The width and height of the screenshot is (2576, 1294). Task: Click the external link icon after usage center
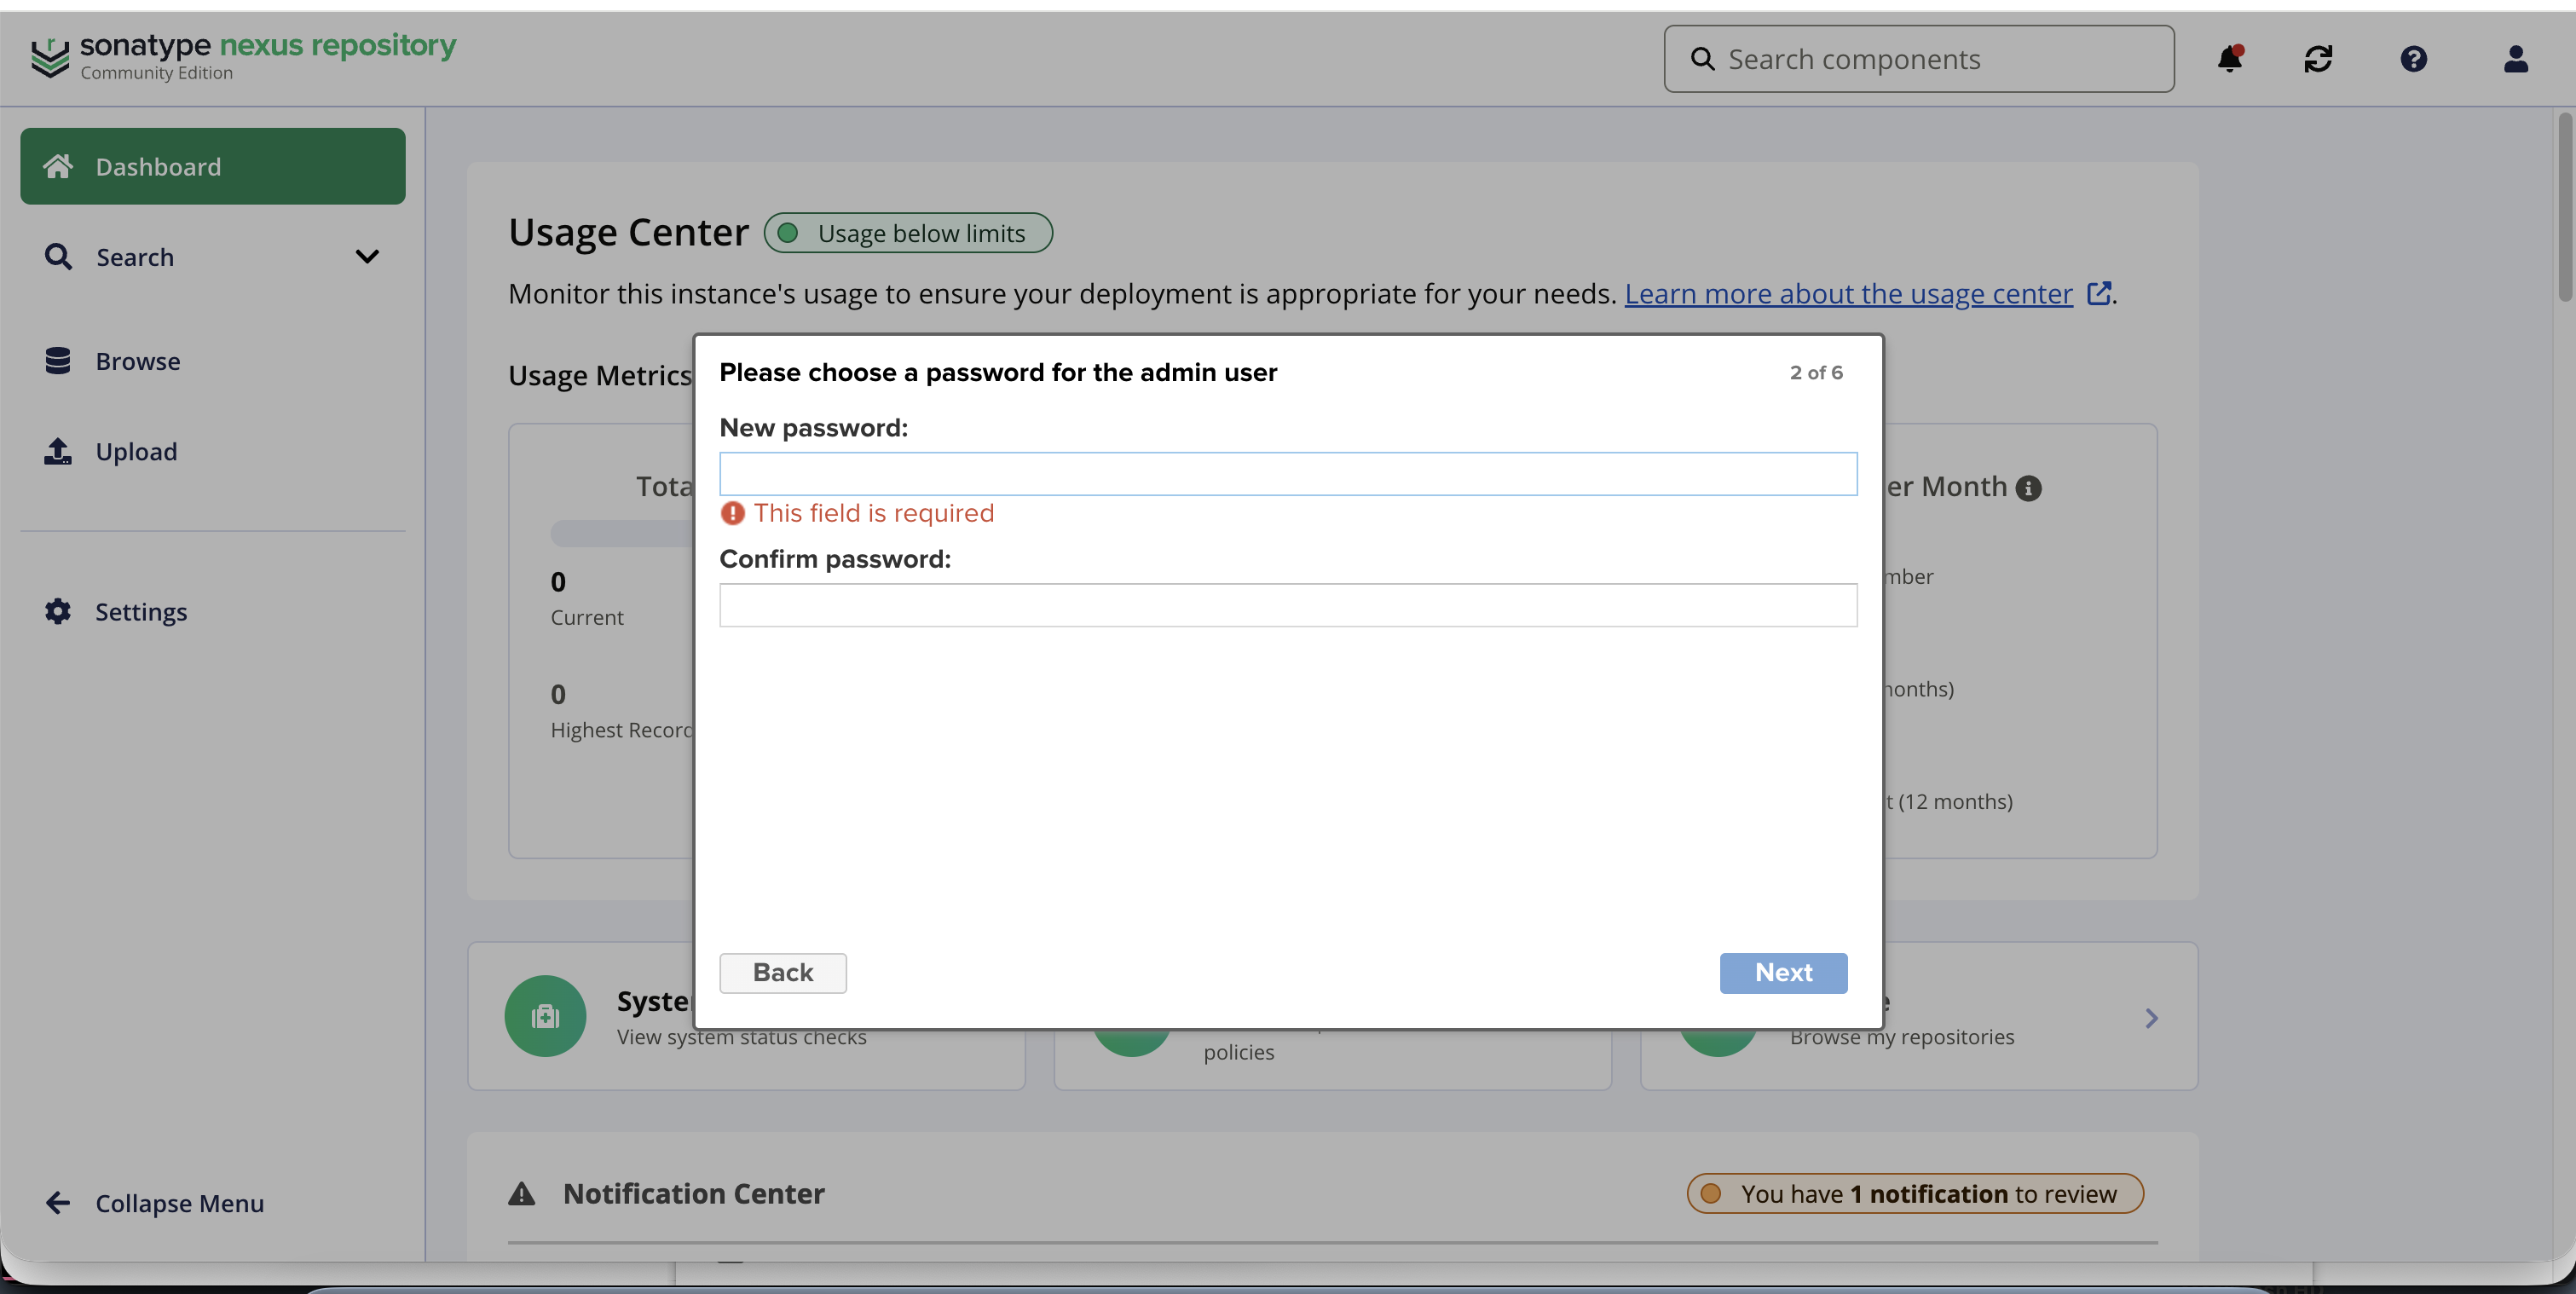pos(2099,294)
